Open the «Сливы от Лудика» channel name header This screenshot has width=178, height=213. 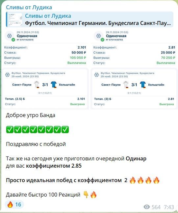pos(29,7)
